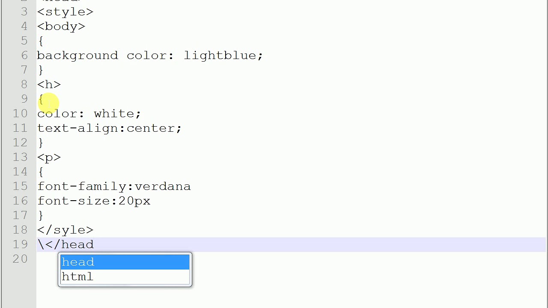Click the misspelled "</syle>" closing tag
This screenshot has height=308, width=548.
pos(65,230)
